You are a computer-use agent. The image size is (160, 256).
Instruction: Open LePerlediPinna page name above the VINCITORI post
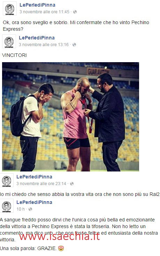pos(37,38)
